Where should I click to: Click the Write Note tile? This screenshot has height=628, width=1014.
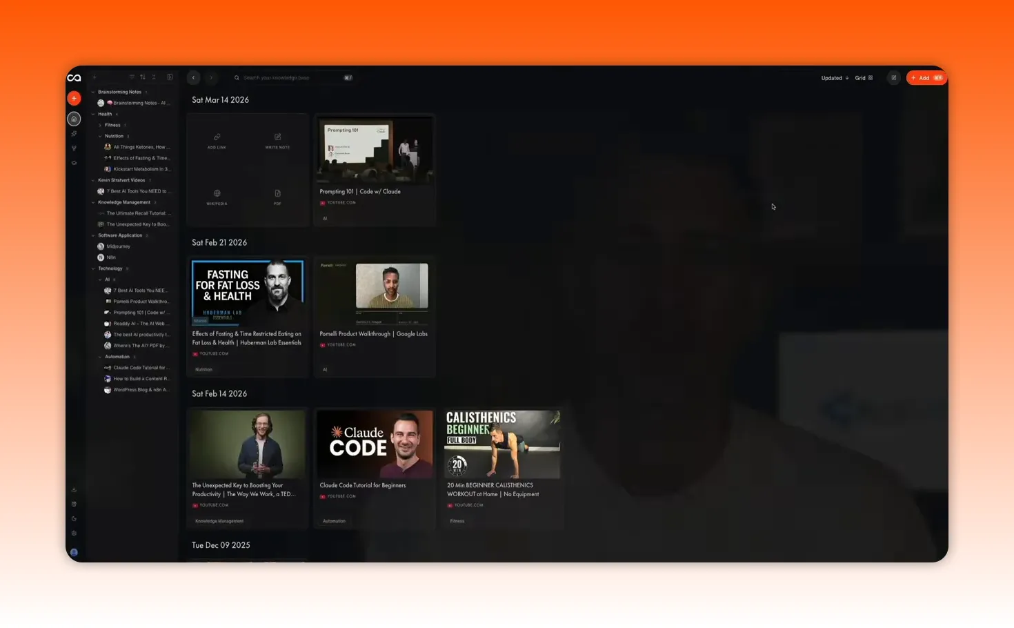click(x=277, y=141)
